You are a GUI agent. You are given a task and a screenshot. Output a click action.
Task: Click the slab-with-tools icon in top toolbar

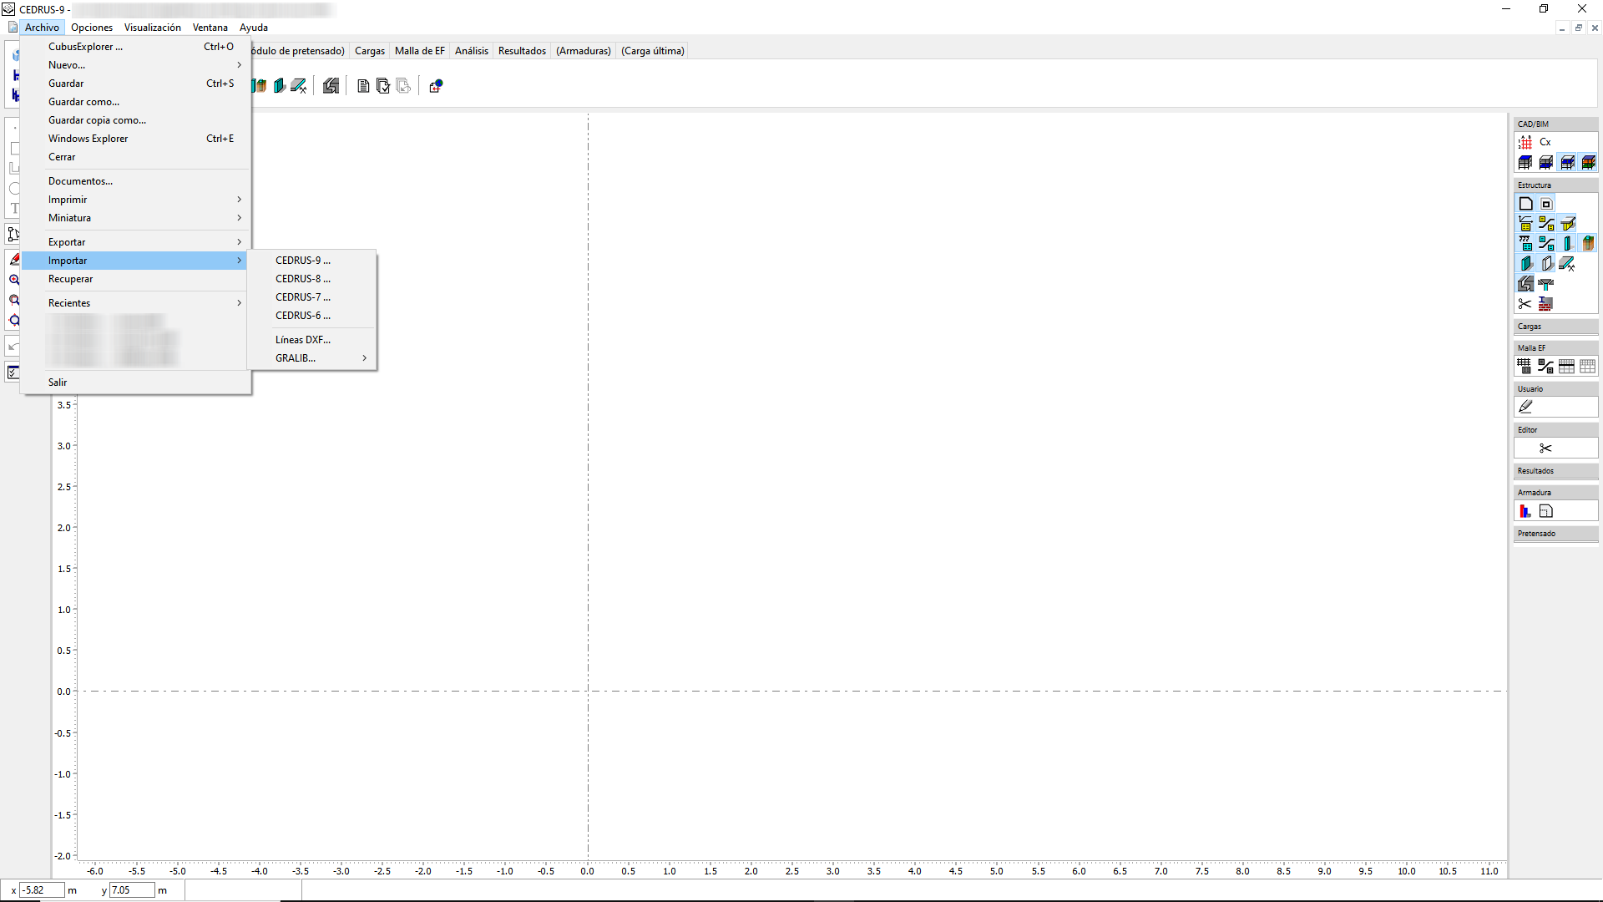(299, 86)
